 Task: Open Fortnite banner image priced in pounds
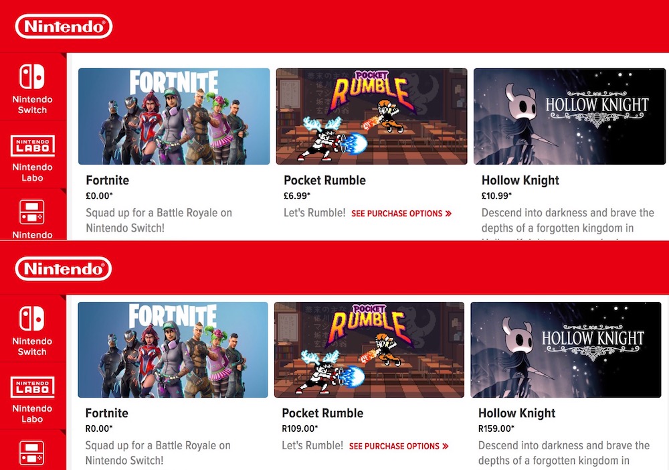pos(174,116)
